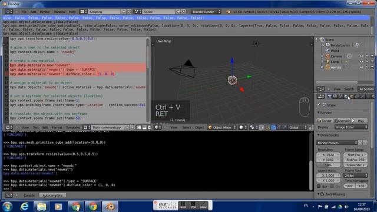Toggle Lamp renderability camera icon
The height and width of the screenshot is (212, 377).
[x=372, y=62]
